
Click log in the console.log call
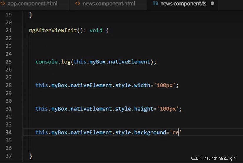[x=66, y=62]
